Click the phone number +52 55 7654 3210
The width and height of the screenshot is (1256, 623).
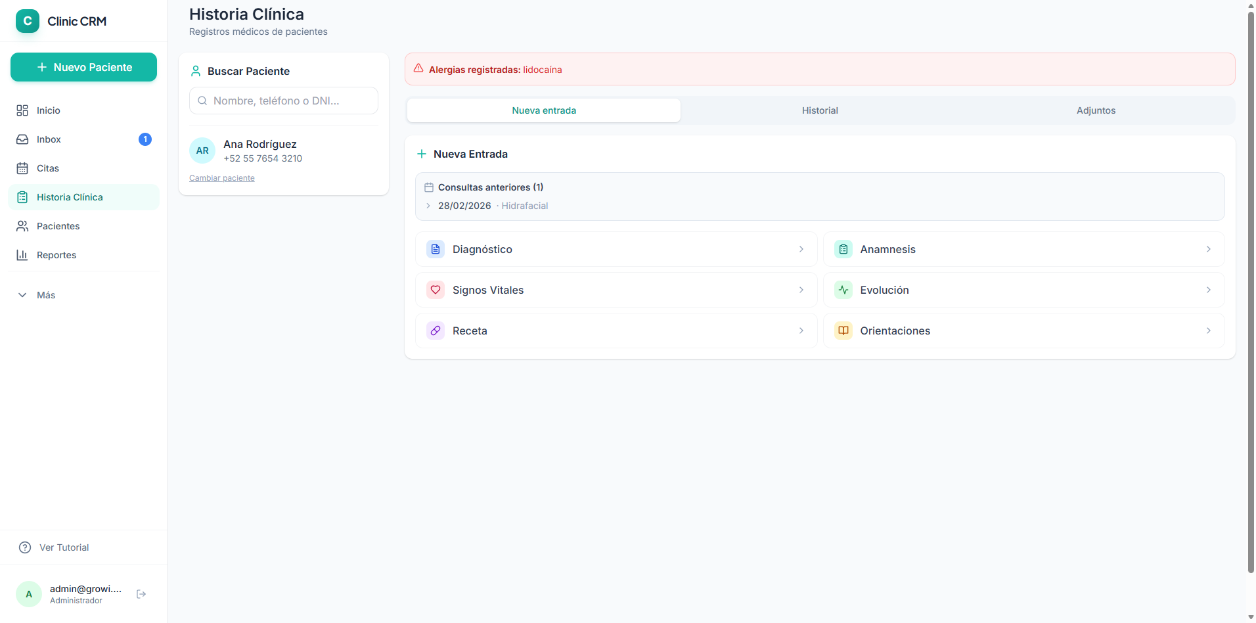263,158
